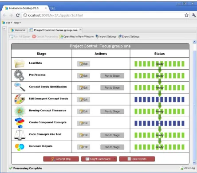Expand the Insight Dashboard dropdown arrow

115,159
